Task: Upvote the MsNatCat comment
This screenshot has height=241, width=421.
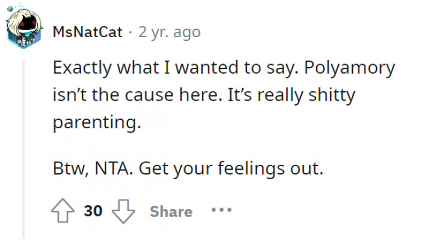Action: point(64,211)
